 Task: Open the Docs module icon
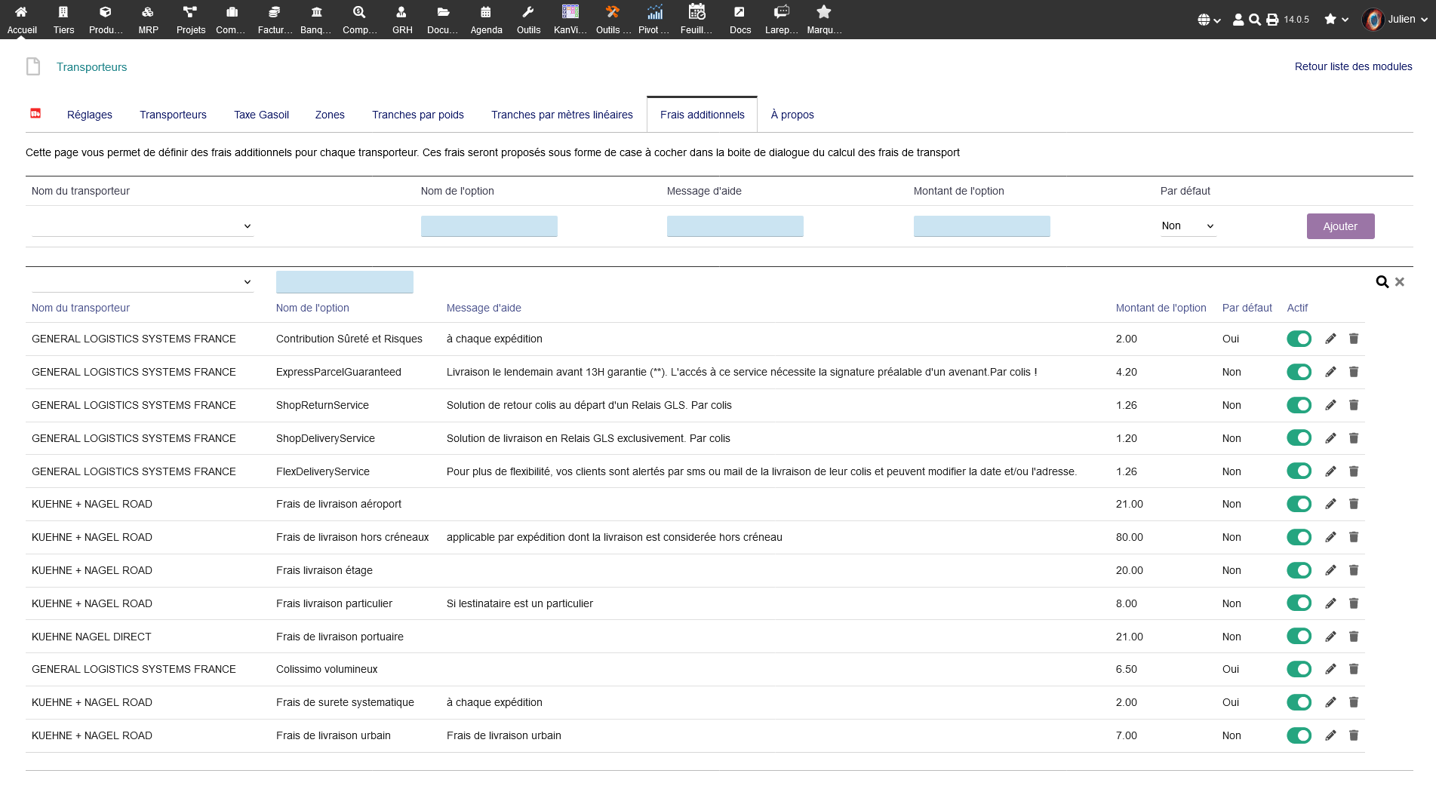point(740,12)
